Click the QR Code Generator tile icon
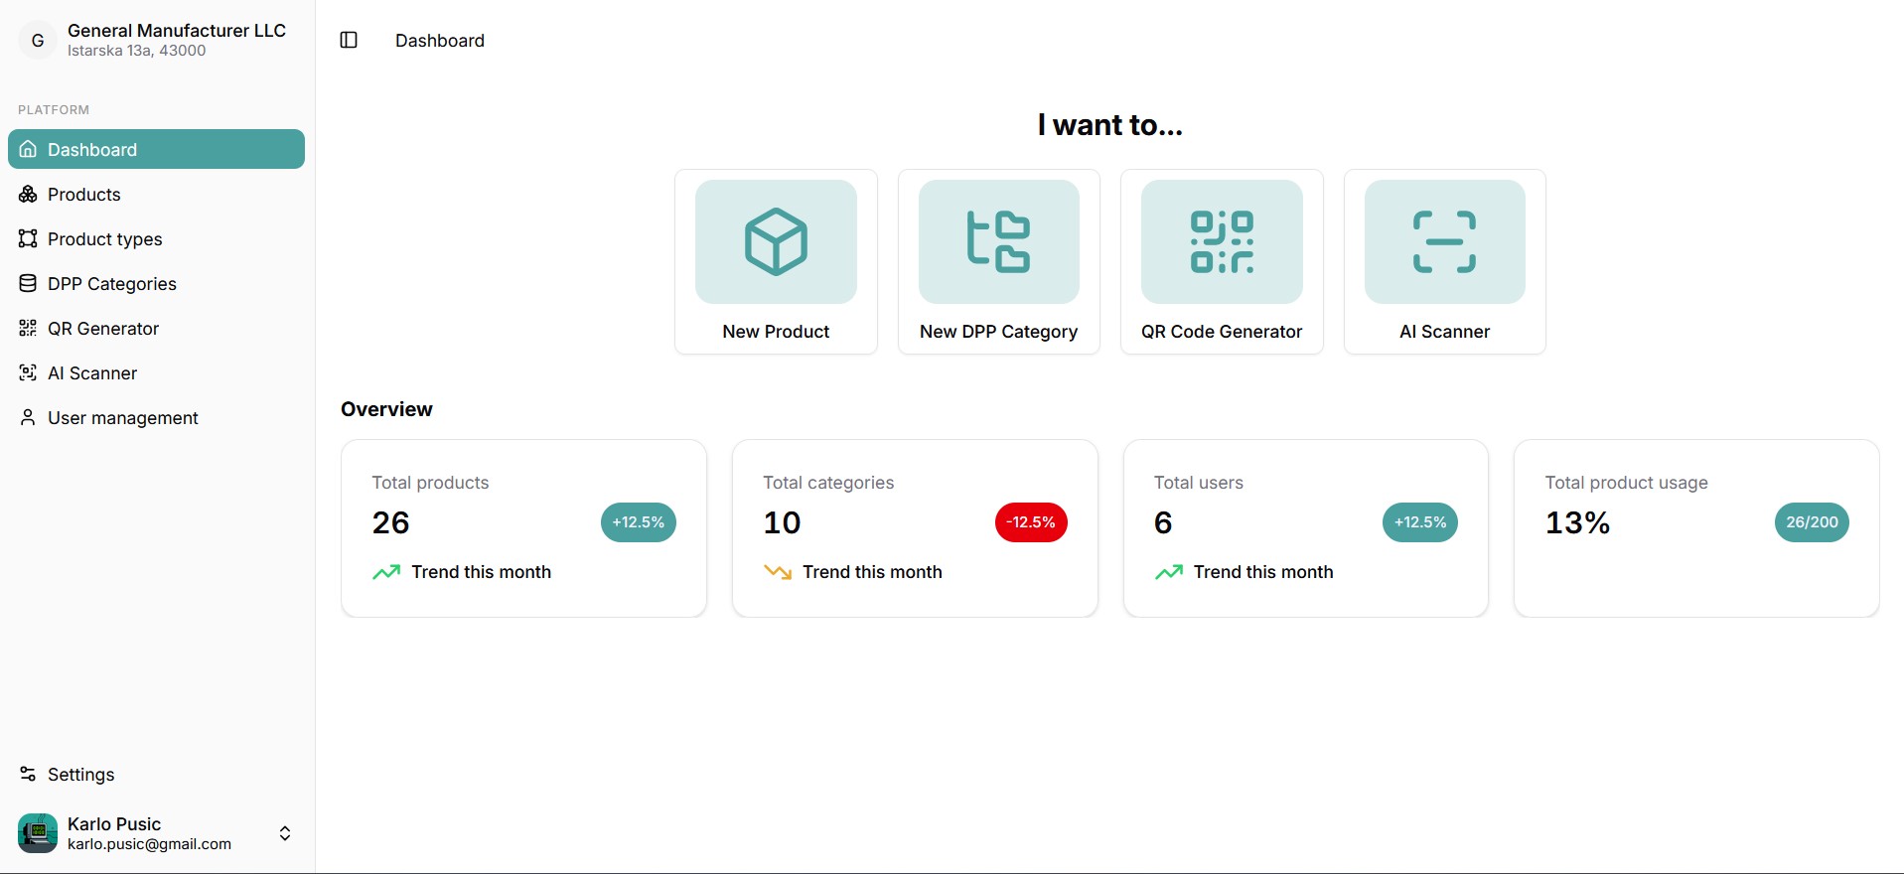 pyautogui.click(x=1222, y=241)
